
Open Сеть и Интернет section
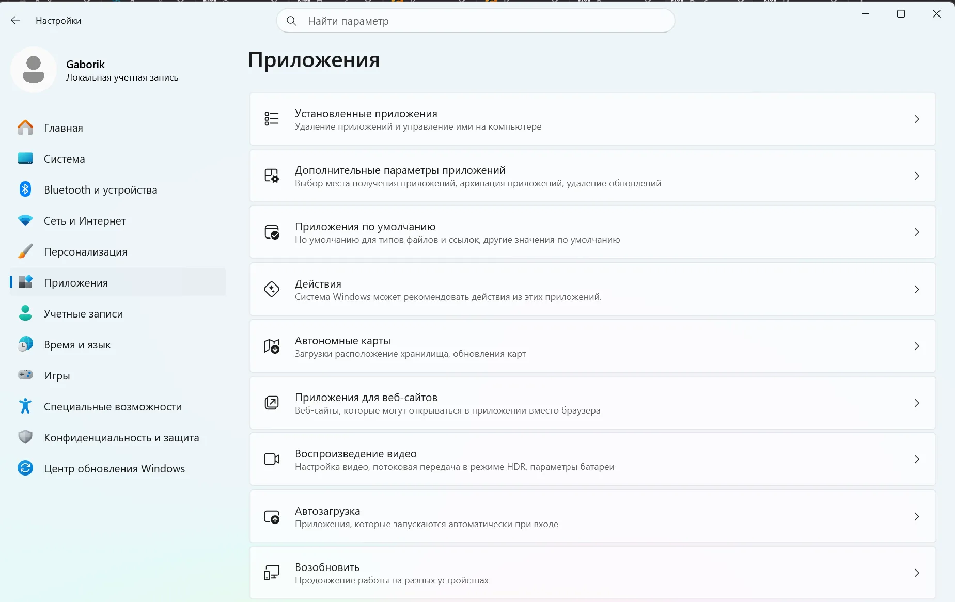tap(118, 220)
